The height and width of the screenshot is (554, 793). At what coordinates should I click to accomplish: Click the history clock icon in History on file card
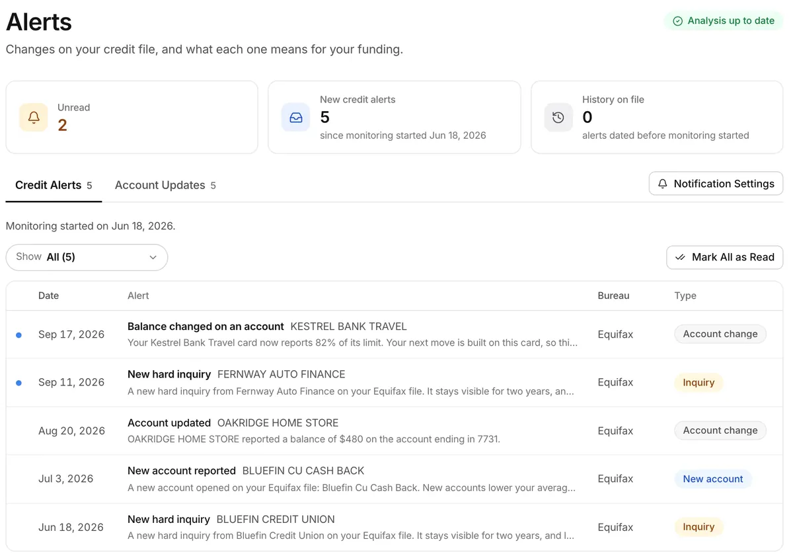tap(558, 117)
